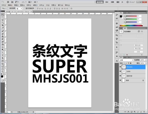
Task: Open the CS Live button
Action: pos(131,2)
